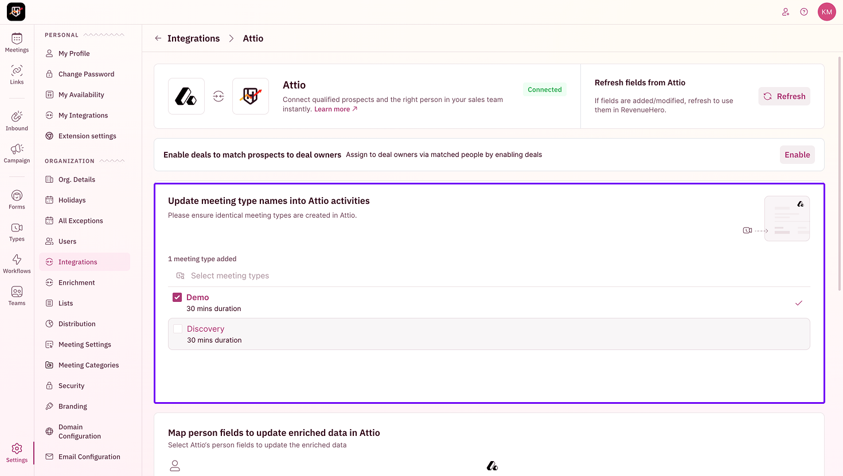Open Teams from the left rail

pyautogui.click(x=17, y=296)
